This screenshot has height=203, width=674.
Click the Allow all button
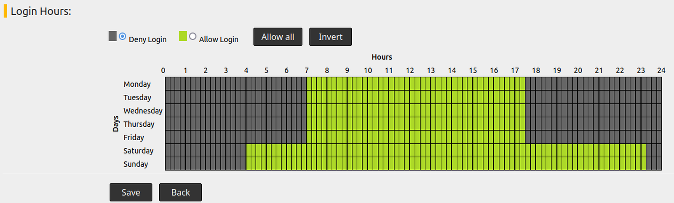click(x=278, y=37)
